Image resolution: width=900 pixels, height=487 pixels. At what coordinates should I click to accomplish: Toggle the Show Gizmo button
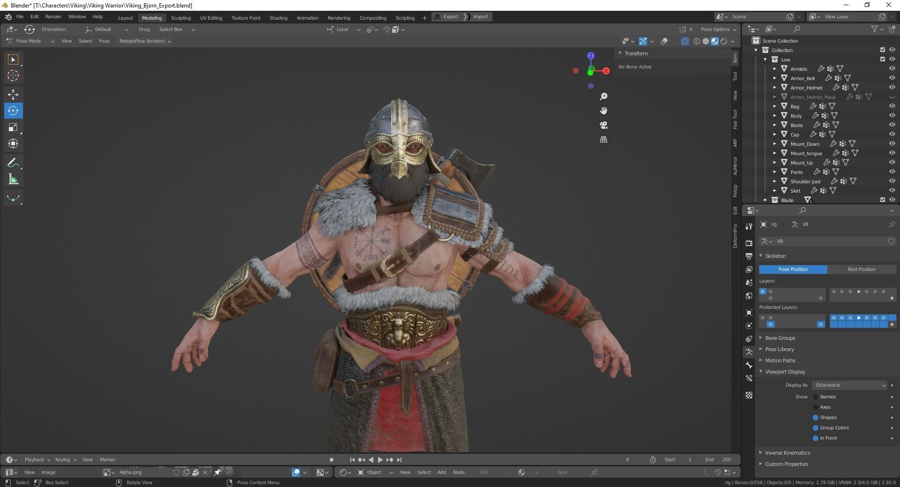coord(643,41)
